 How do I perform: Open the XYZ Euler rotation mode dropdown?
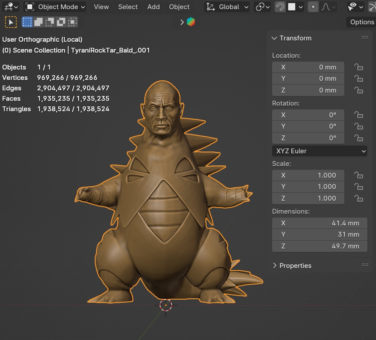click(x=319, y=151)
